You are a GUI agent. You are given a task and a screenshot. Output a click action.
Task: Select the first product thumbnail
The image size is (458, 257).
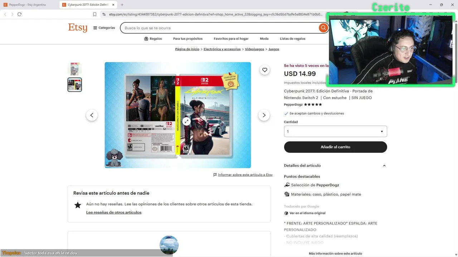pyautogui.click(x=75, y=69)
